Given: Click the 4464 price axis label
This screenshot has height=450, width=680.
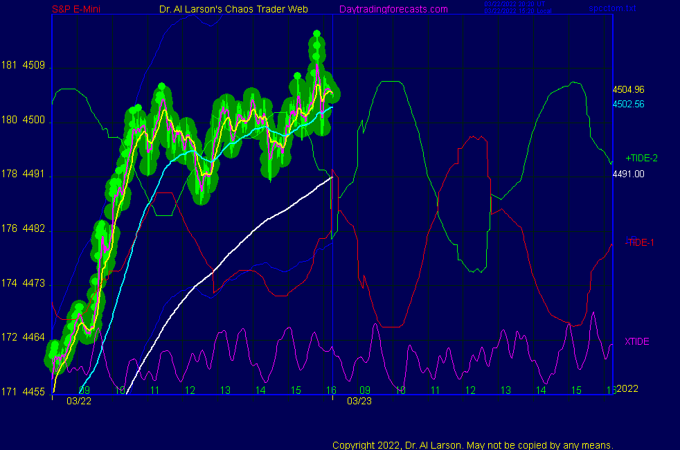Looking at the screenshot, I should pyautogui.click(x=35, y=338).
